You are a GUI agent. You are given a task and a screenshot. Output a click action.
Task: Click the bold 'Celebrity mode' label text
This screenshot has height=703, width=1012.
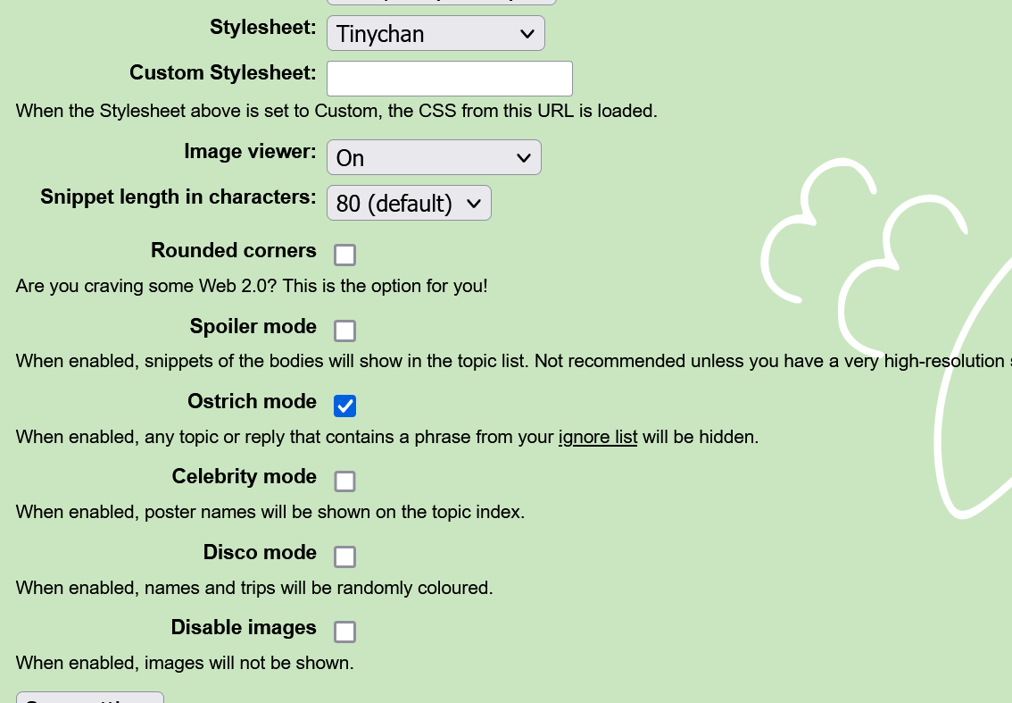tap(244, 477)
